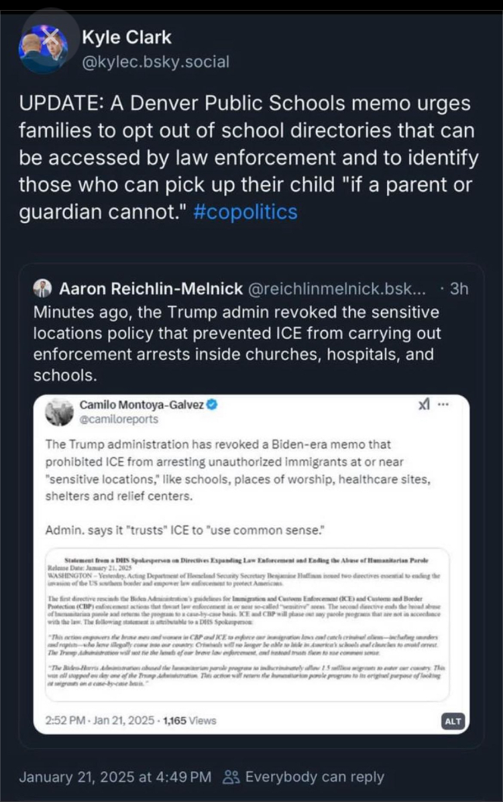Screen dimensions: 503x802
Task: Open Aaron Reichlin-Melnick's small avatar
Action: click(x=42, y=289)
